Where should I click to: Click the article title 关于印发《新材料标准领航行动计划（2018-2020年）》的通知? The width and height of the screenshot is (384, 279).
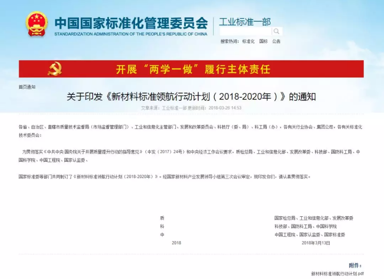(191, 97)
